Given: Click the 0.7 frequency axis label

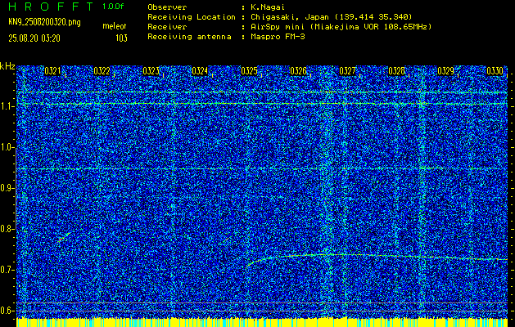Looking at the screenshot, I should click(x=7, y=270).
